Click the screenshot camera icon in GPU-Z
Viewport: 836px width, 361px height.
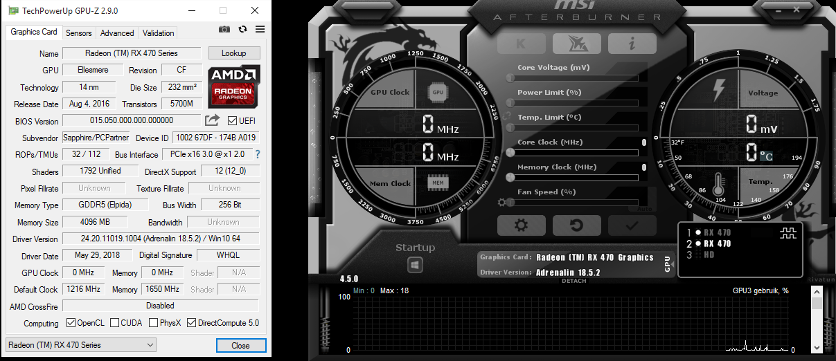click(224, 29)
